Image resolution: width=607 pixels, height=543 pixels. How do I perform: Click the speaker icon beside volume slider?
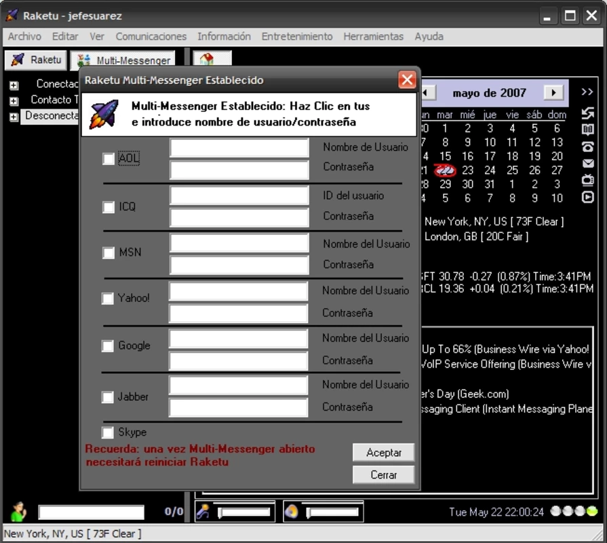click(x=292, y=512)
